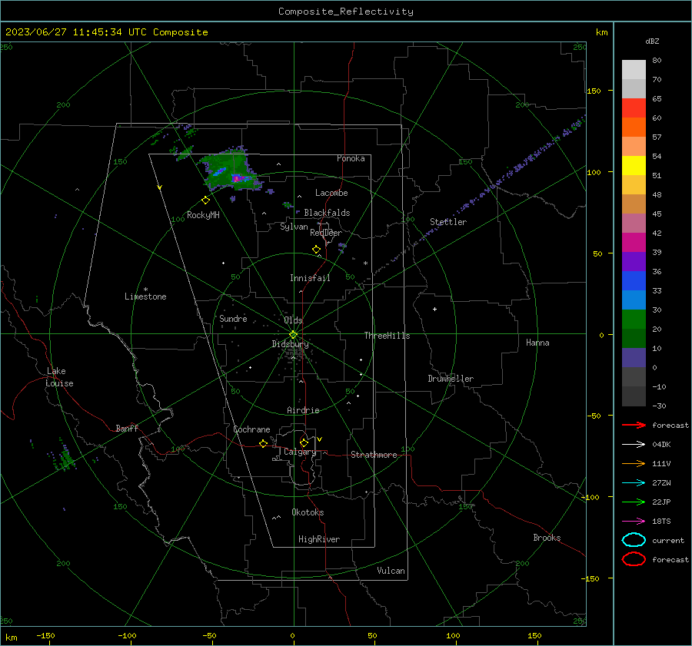The height and width of the screenshot is (646, 692).
Task: Click the magenta storm core north of RockyMH
Action: click(x=237, y=178)
